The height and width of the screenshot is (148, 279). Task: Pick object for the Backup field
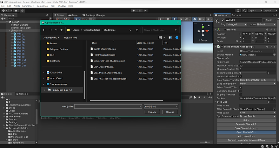(274, 98)
